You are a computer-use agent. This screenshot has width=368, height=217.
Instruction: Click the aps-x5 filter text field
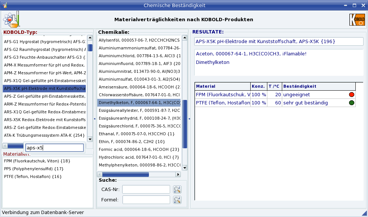[55, 148]
